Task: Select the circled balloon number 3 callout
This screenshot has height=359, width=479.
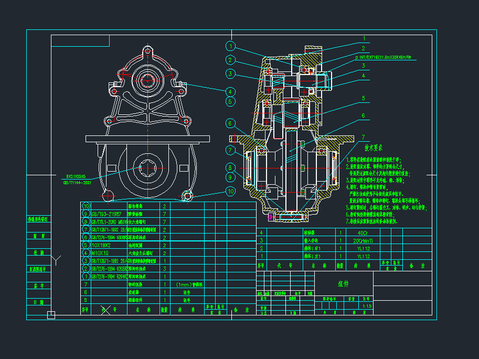Action: click(x=231, y=74)
